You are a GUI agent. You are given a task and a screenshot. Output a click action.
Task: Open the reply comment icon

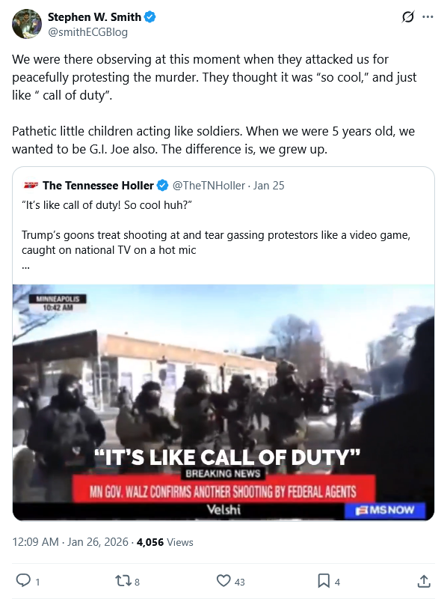pyautogui.click(x=23, y=581)
